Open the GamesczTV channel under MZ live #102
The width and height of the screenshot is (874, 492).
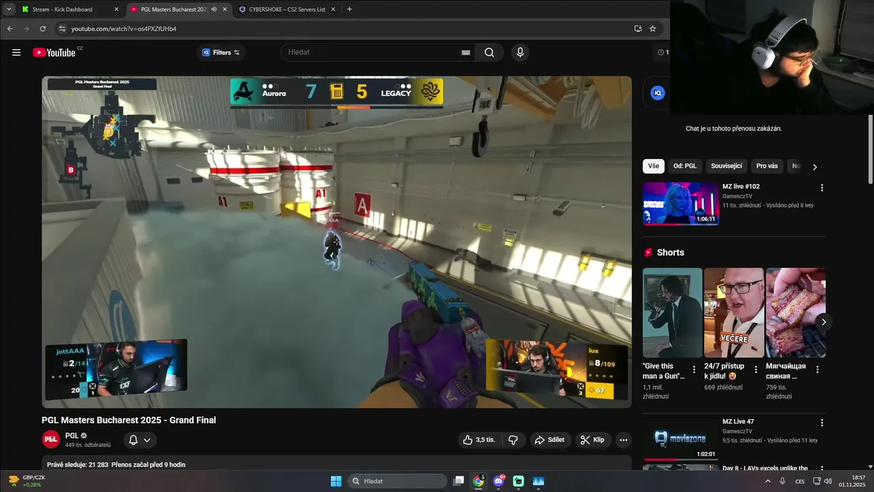click(737, 196)
